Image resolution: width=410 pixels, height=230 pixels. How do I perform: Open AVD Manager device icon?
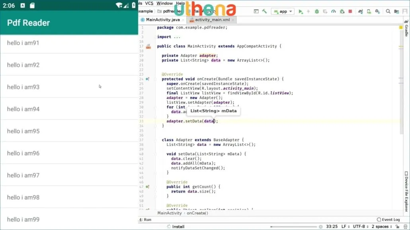(369, 12)
